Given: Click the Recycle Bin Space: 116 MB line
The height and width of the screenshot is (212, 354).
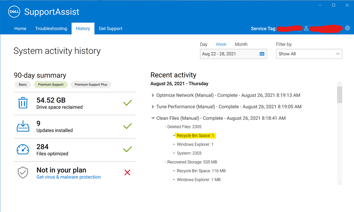Looking at the screenshot, I should tap(201, 171).
